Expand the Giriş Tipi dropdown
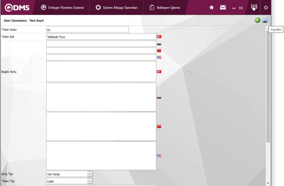The image size is (284, 186). pos(90,174)
